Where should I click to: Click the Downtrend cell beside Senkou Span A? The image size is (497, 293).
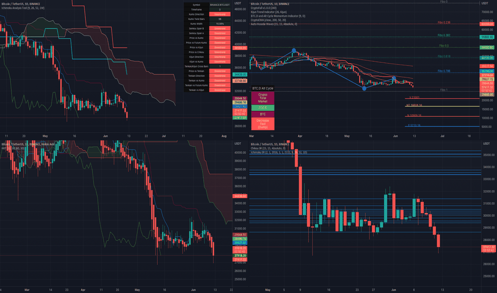(x=220, y=33)
